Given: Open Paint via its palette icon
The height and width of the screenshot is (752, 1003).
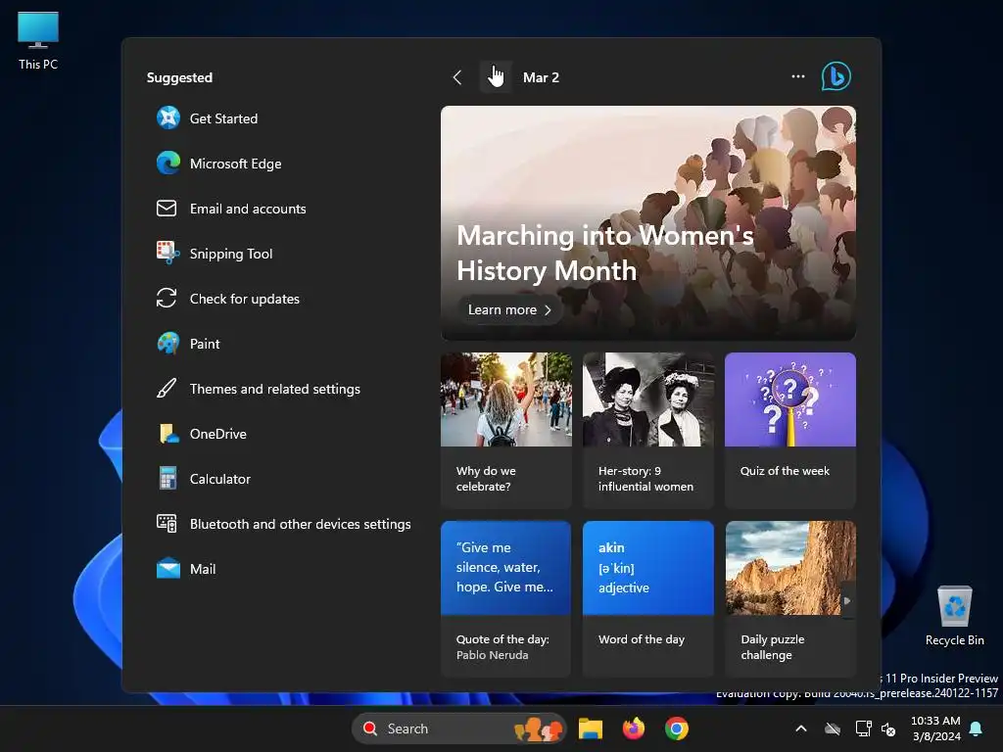Looking at the screenshot, I should [168, 344].
